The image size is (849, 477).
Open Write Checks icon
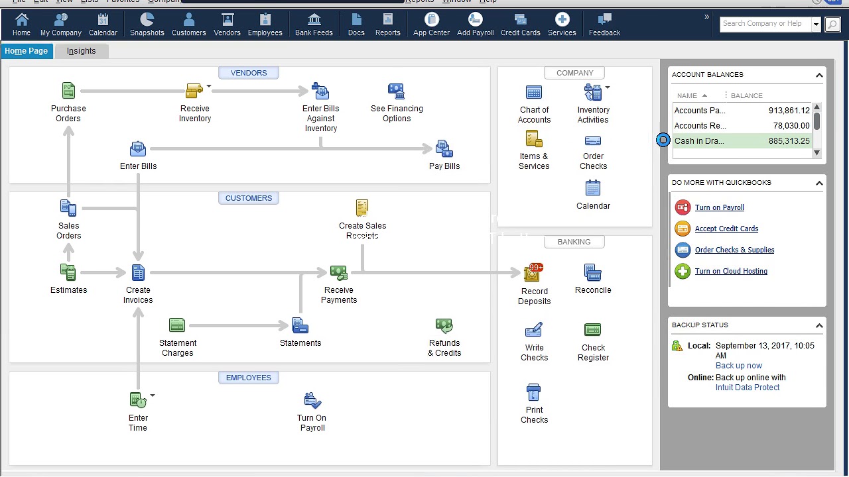click(534, 330)
